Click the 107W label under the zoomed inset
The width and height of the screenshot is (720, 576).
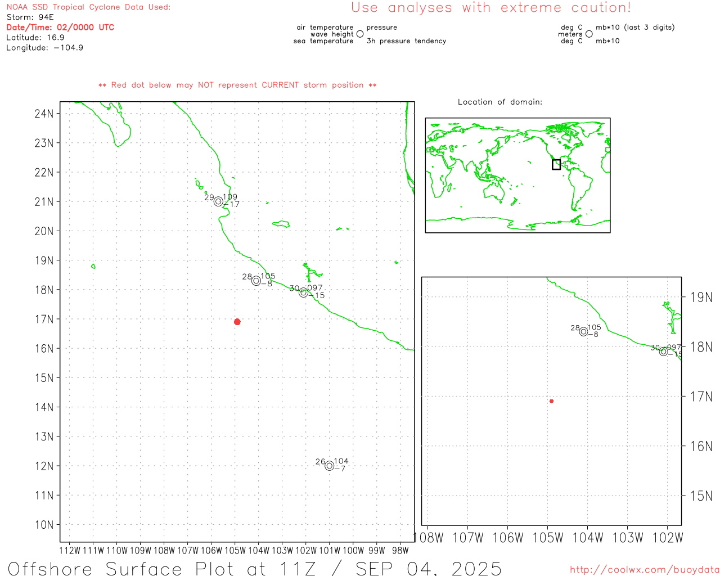pyautogui.click(x=468, y=538)
